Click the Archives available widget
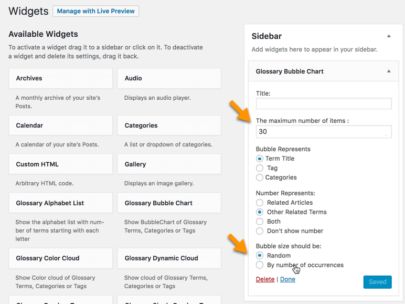This screenshot has width=405, height=304. tap(60, 78)
